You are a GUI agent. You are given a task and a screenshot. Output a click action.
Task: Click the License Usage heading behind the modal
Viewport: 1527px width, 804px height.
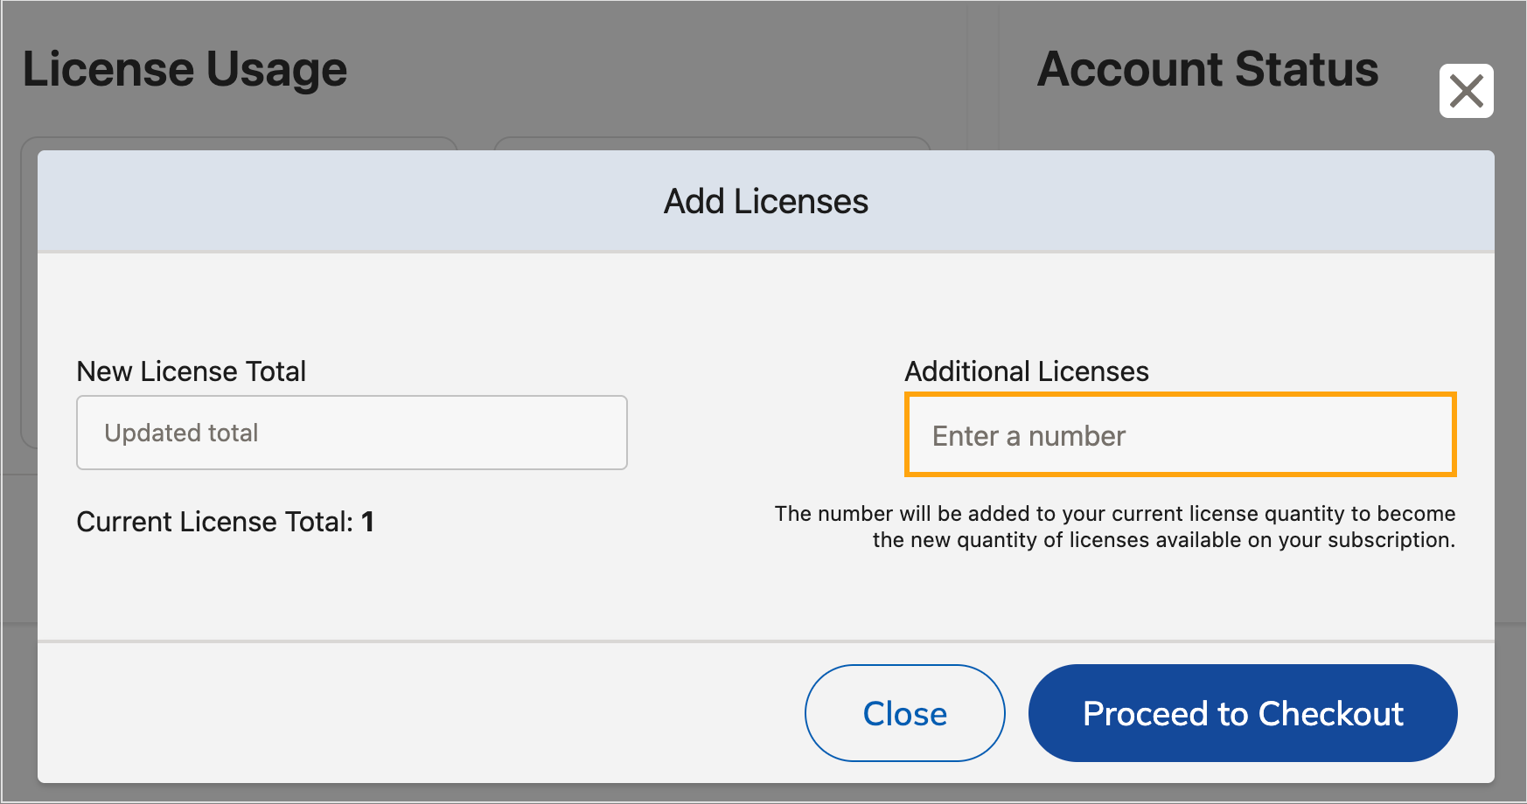[185, 68]
